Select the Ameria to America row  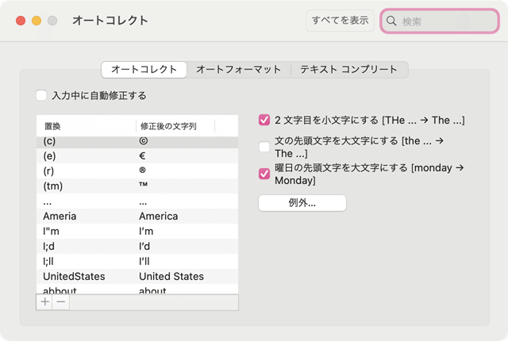tap(137, 216)
